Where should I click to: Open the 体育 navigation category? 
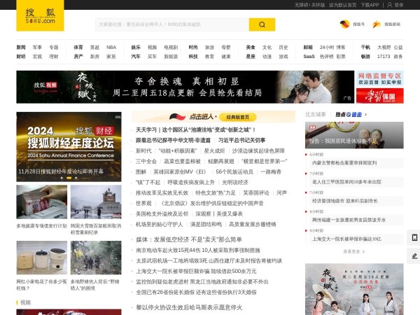pyautogui.click(x=78, y=48)
